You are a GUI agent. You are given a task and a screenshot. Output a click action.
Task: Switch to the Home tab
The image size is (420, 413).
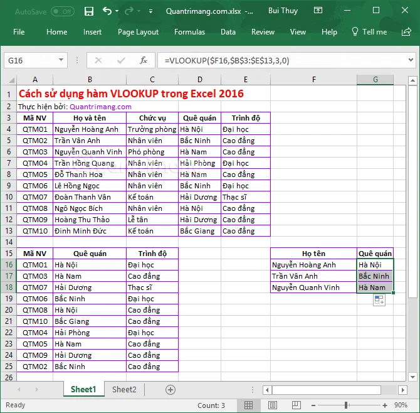[x=56, y=32]
